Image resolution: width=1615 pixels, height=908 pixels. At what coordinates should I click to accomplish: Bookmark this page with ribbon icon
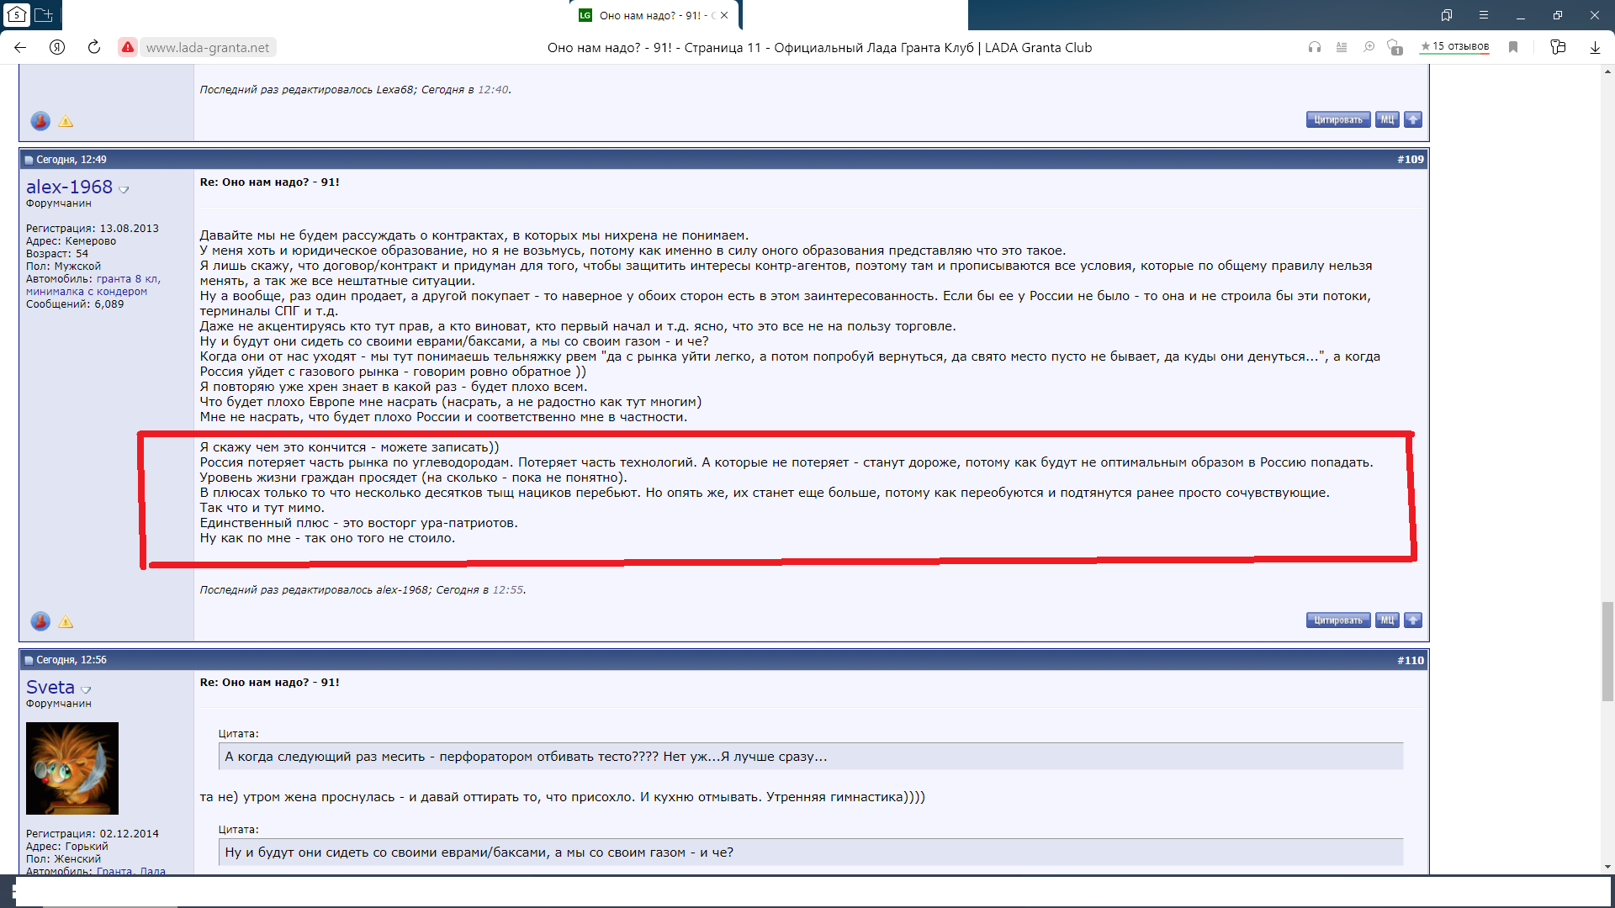(x=1513, y=47)
